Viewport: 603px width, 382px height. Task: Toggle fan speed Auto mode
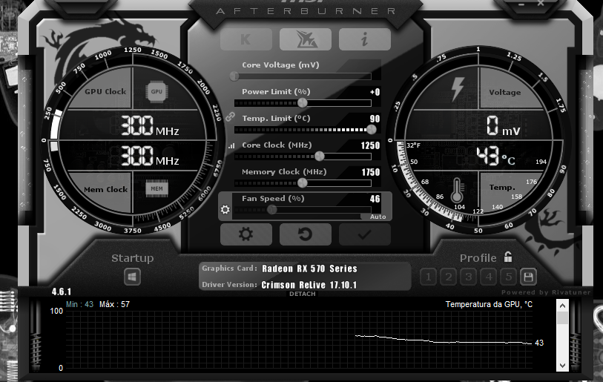click(378, 217)
